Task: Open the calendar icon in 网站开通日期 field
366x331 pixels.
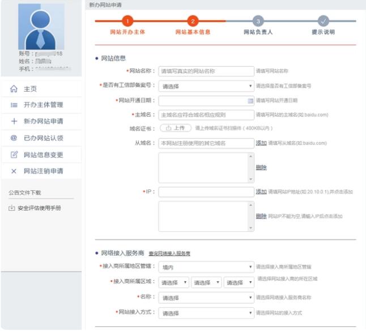Action: pyautogui.click(x=250, y=101)
